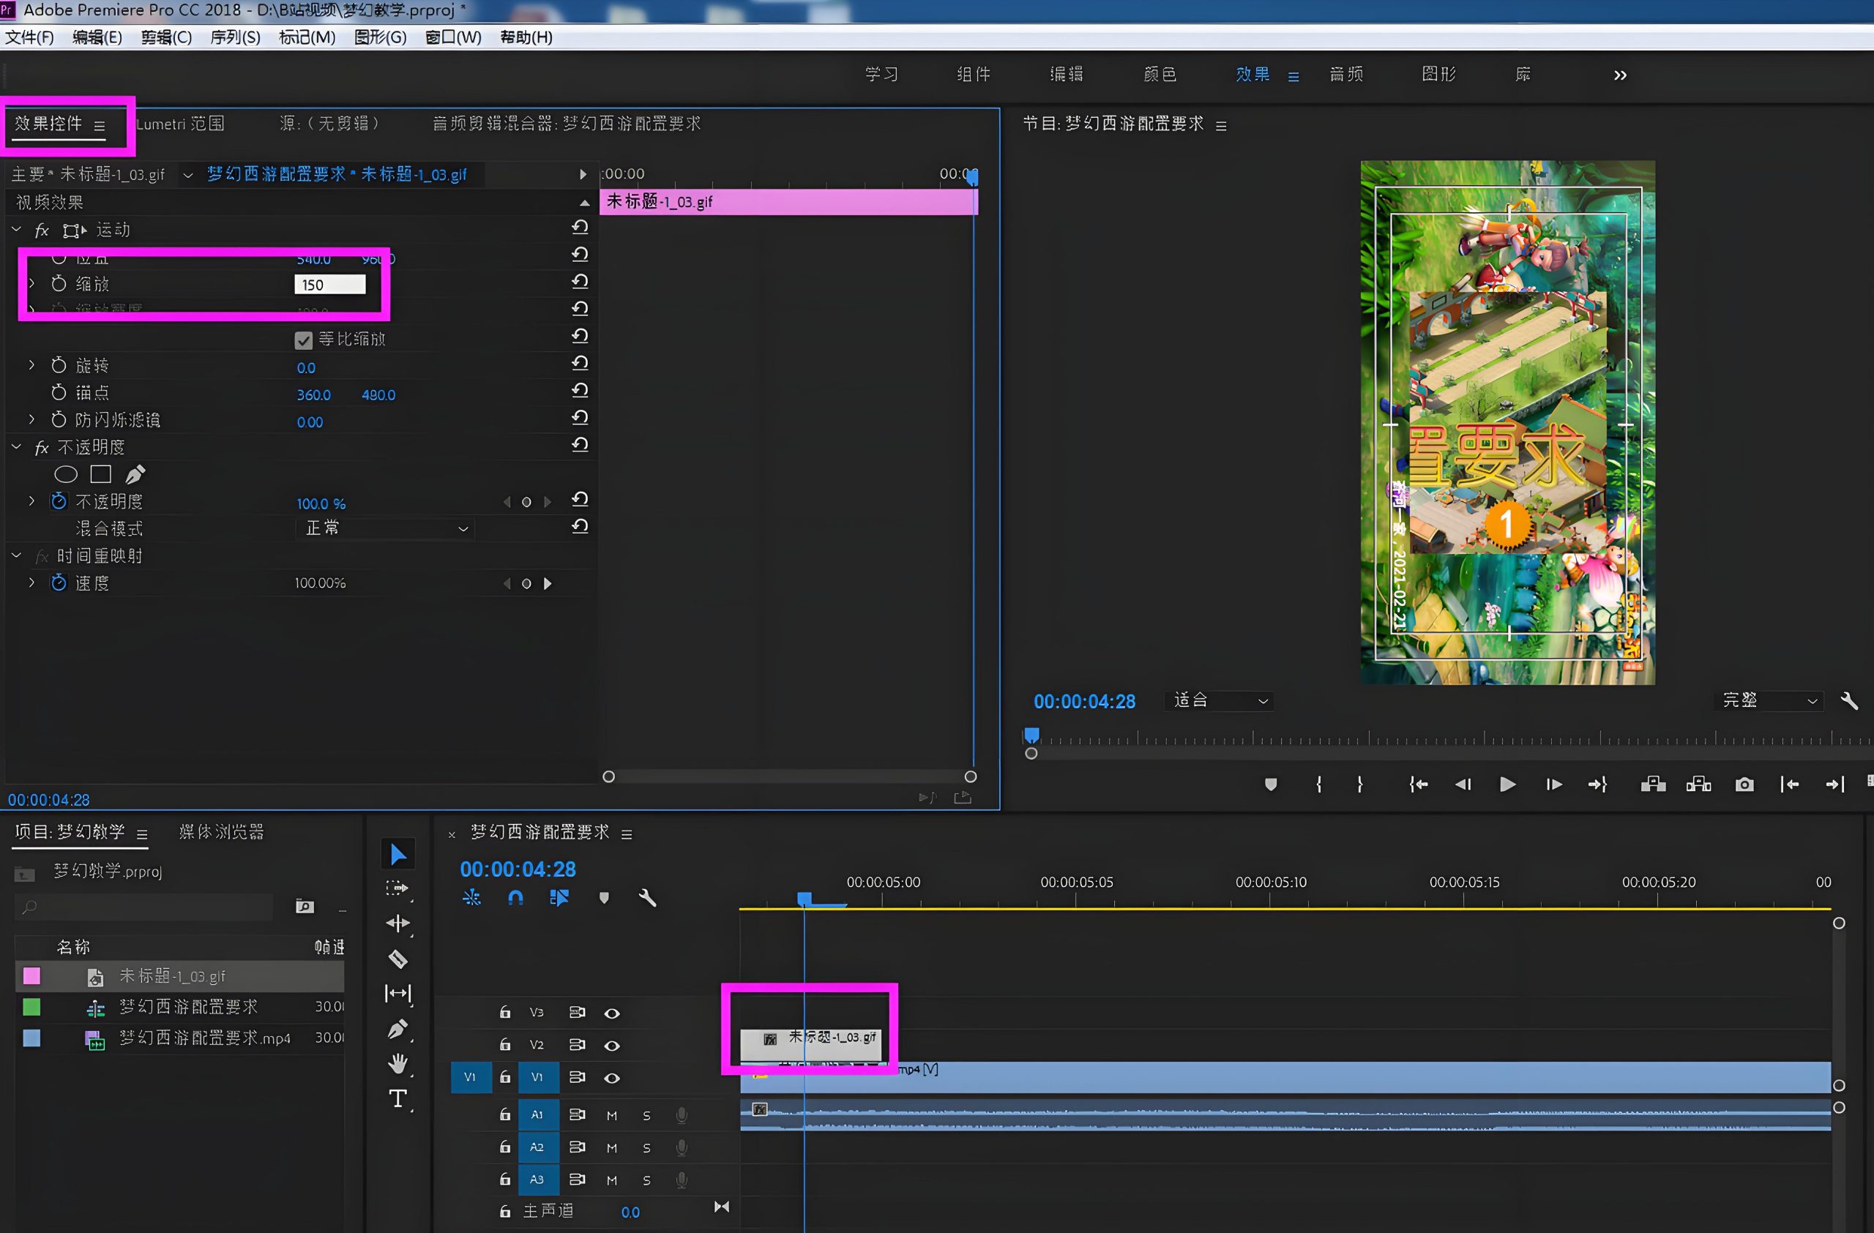Open the 混合模式 blend mode dropdown

386,529
